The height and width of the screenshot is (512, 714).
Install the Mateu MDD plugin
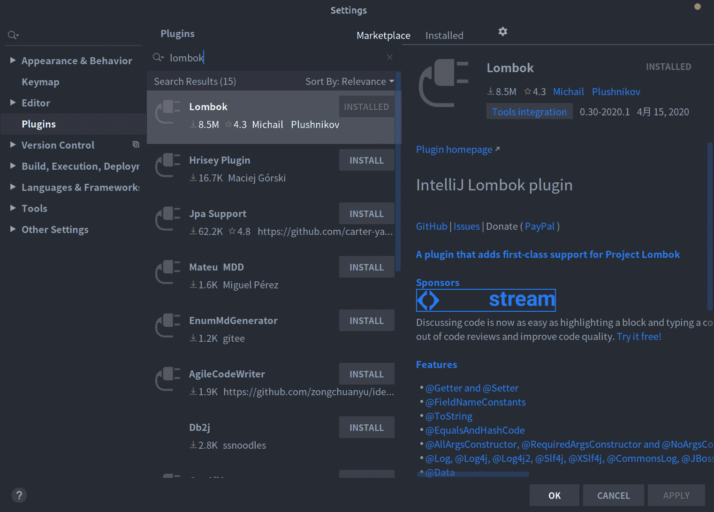(x=366, y=267)
